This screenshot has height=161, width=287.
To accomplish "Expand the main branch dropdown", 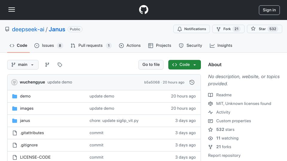I will coord(23,65).
